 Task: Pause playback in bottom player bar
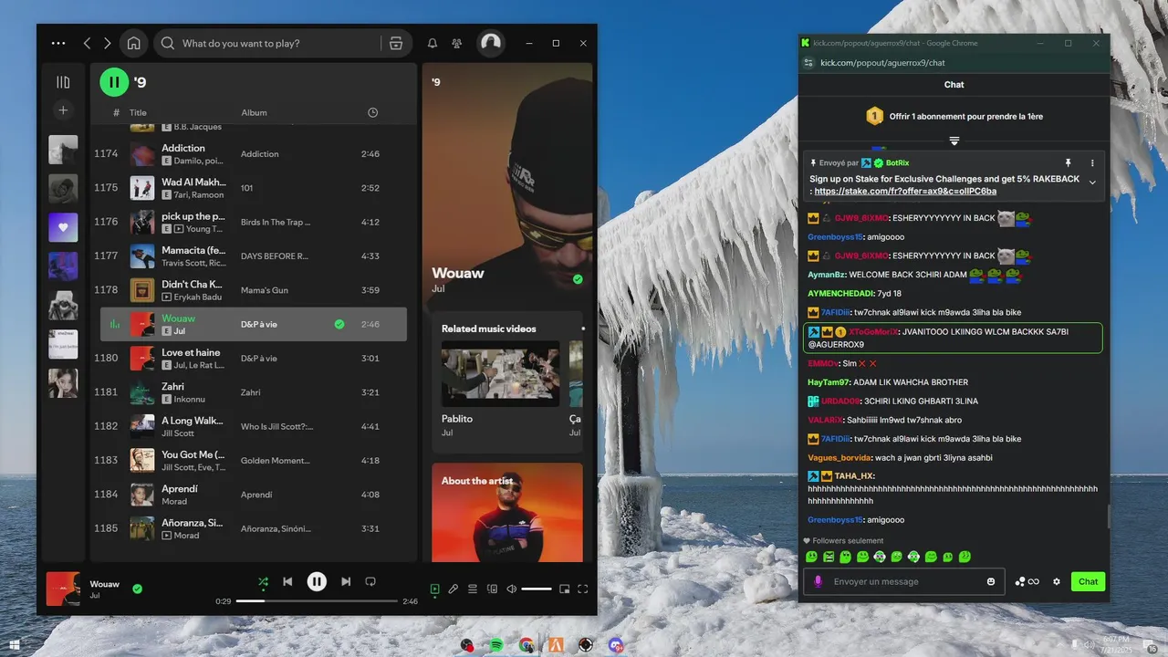(317, 581)
